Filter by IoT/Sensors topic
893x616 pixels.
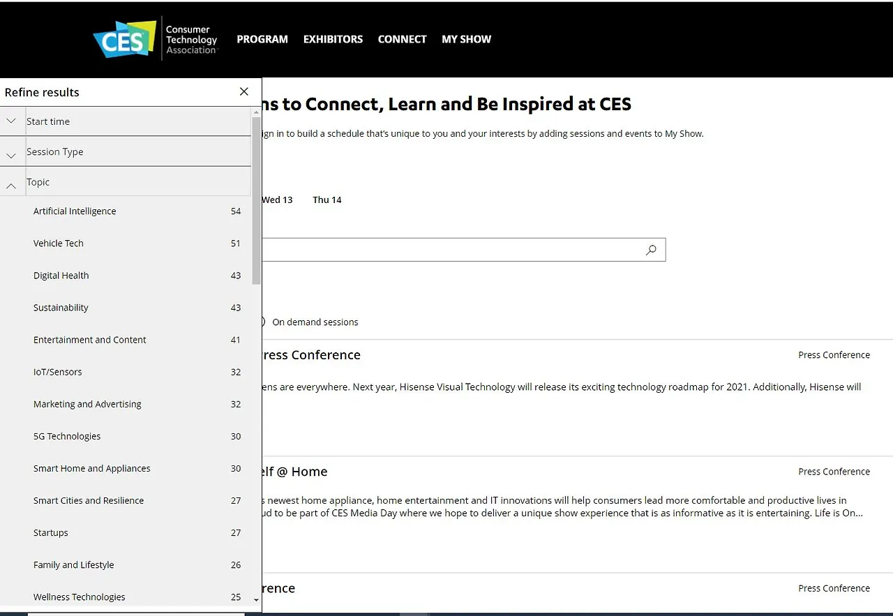pos(126,372)
